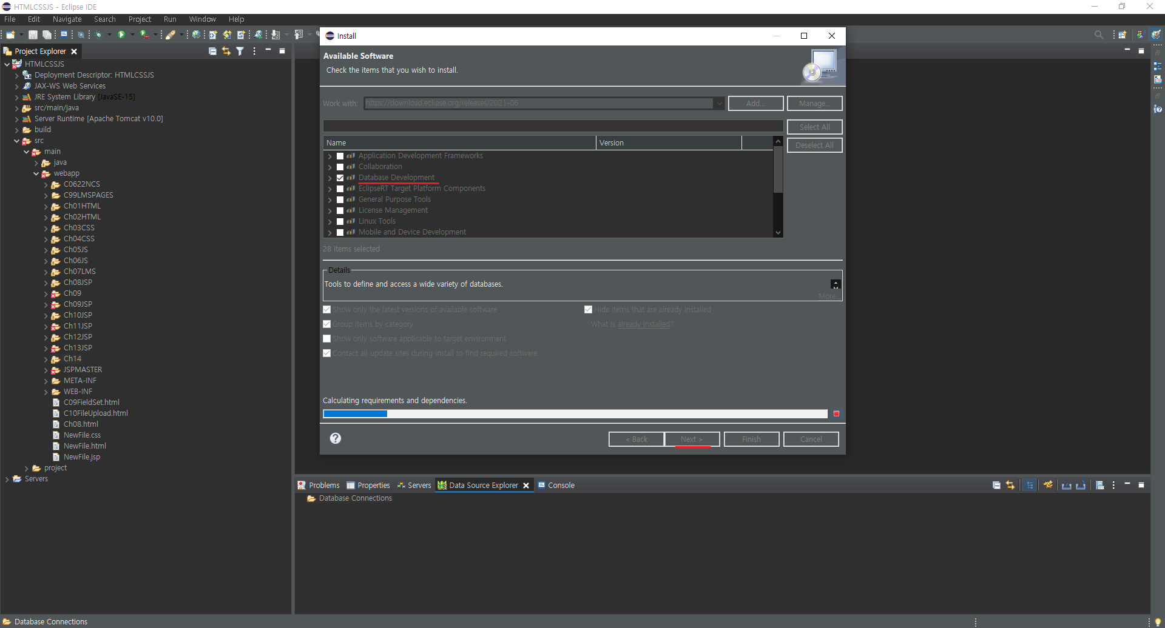The height and width of the screenshot is (628, 1165).
Task: Click the Next button in Install dialog
Action: [x=692, y=439]
